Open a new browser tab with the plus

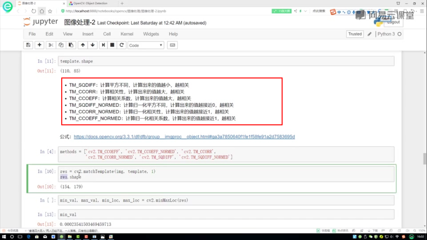[122, 3]
